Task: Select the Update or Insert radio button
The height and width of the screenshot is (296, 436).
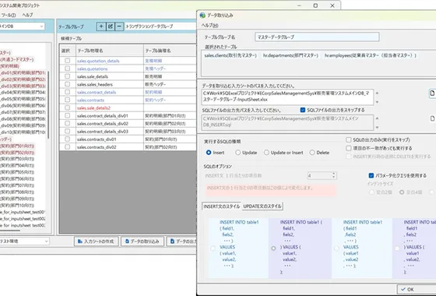Action: 266,153
